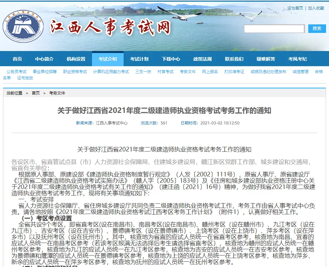Screen dimensions: 329x267
Task: Click the 首页 breadcrumb link
Action: point(36,93)
